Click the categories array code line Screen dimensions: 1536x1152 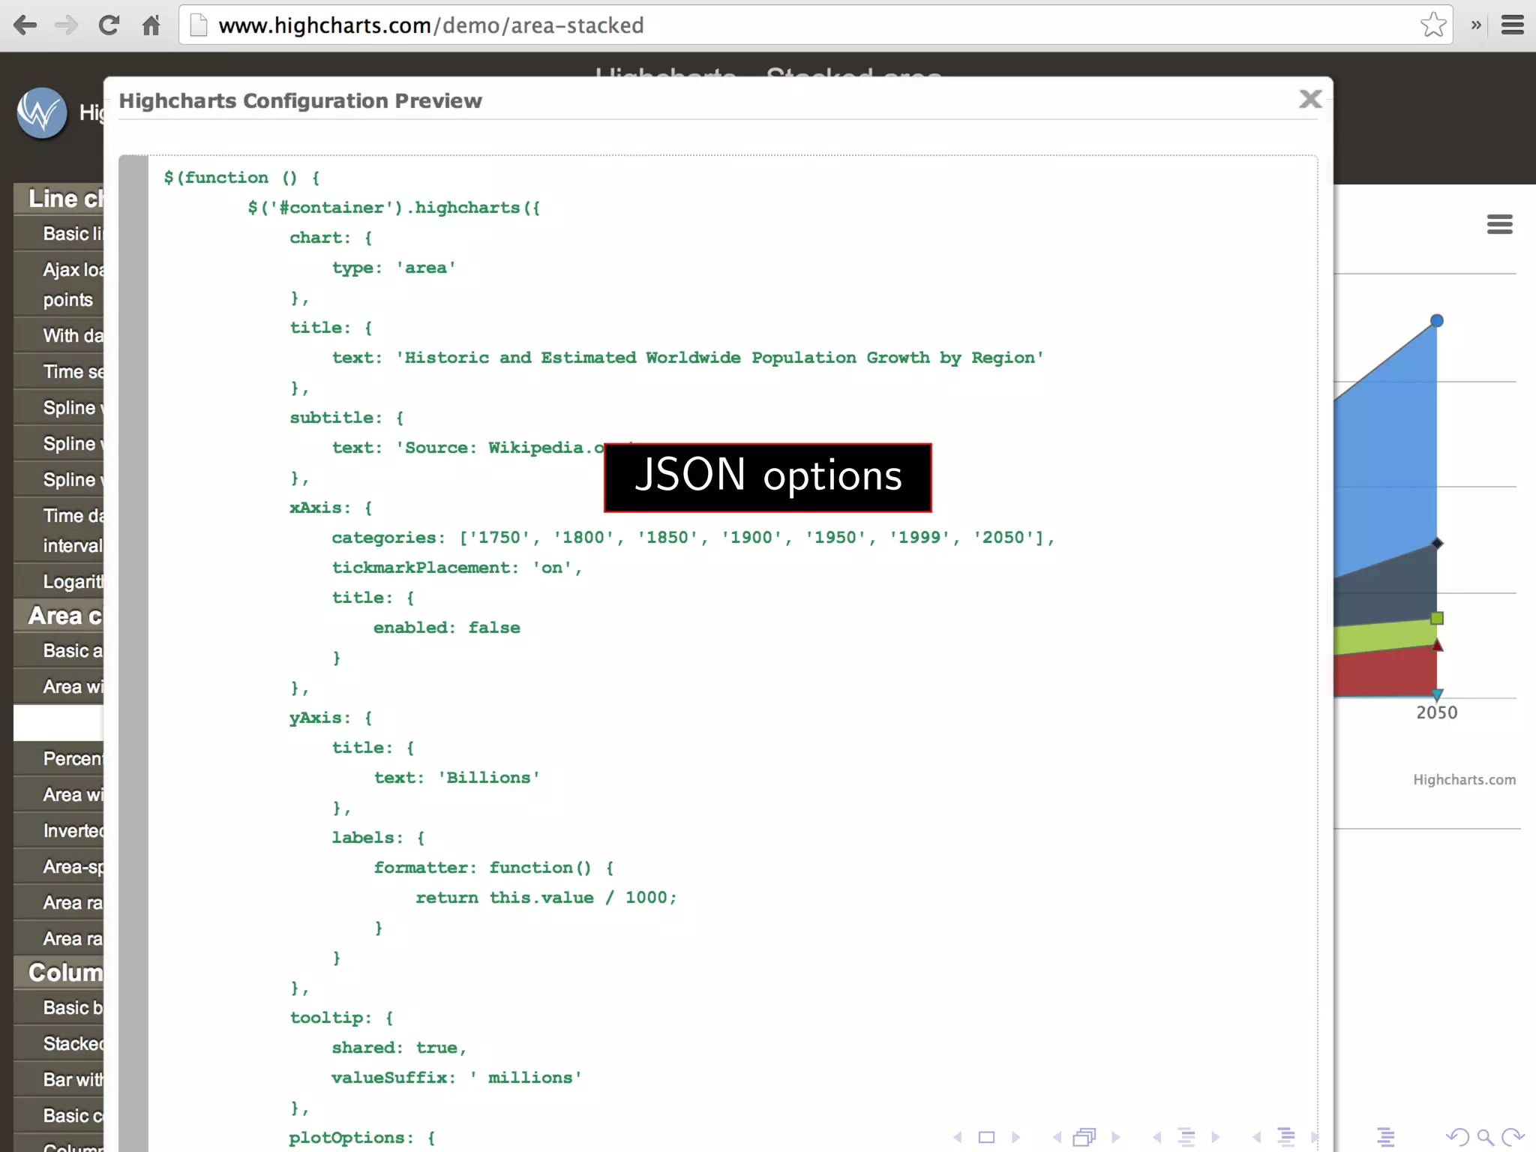click(x=693, y=538)
